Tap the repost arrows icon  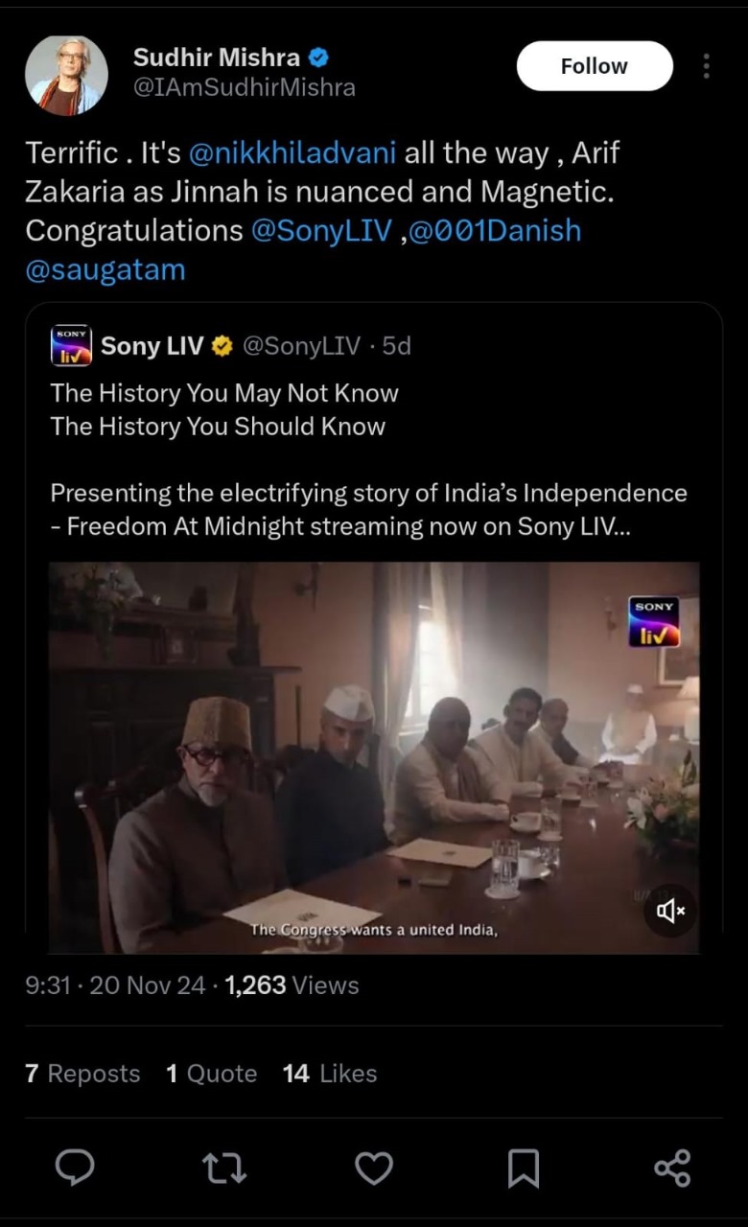224,1167
